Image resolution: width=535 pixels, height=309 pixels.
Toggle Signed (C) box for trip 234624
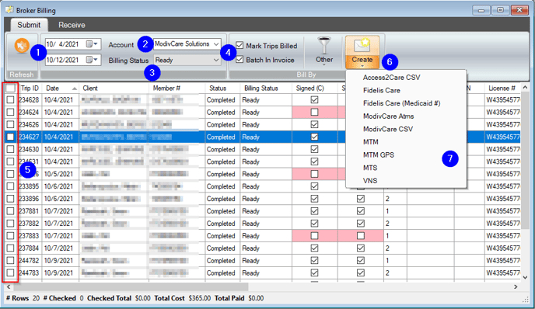tap(314, 112)
